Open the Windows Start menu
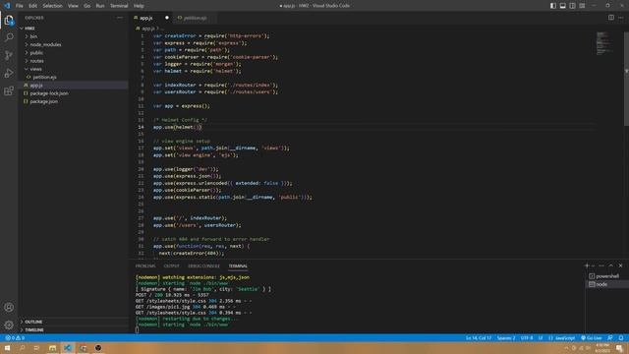This screenshot has height=354, width=629. point(7,348)
